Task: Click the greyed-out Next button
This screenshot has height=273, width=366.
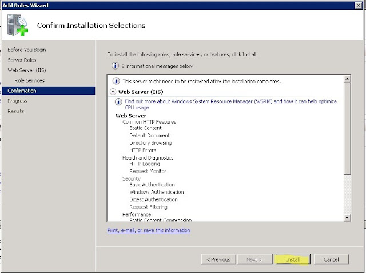Action: (x=255, y=259)
